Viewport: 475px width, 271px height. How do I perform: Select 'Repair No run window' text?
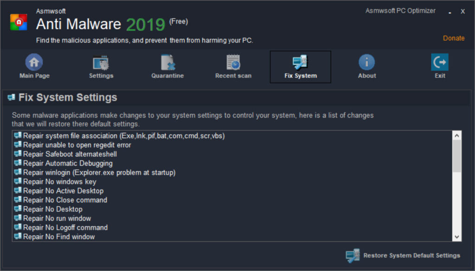(57, 218)
